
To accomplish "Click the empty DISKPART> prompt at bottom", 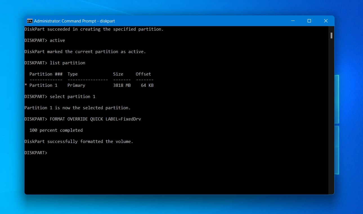I will (36, 153).
